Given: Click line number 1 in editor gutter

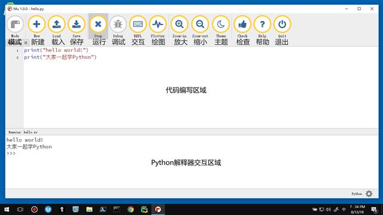Looking at the screenshot, I should pos(17,51).
